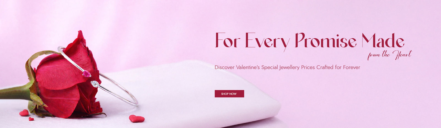This screenshot has height=128, width=441.
Task: Click the Discover Valentine's Special Jewellery subtitle
Action: 287,67
